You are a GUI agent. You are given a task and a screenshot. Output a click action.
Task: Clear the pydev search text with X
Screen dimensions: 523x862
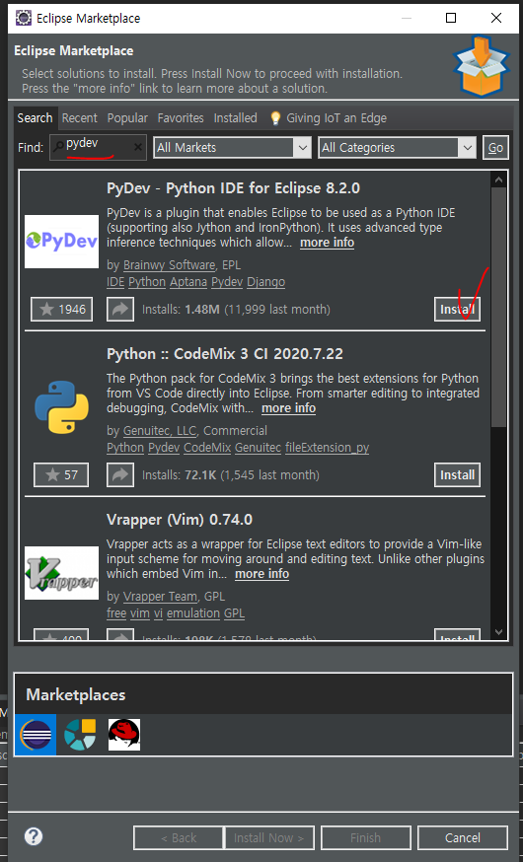click(x=138, y=147)
